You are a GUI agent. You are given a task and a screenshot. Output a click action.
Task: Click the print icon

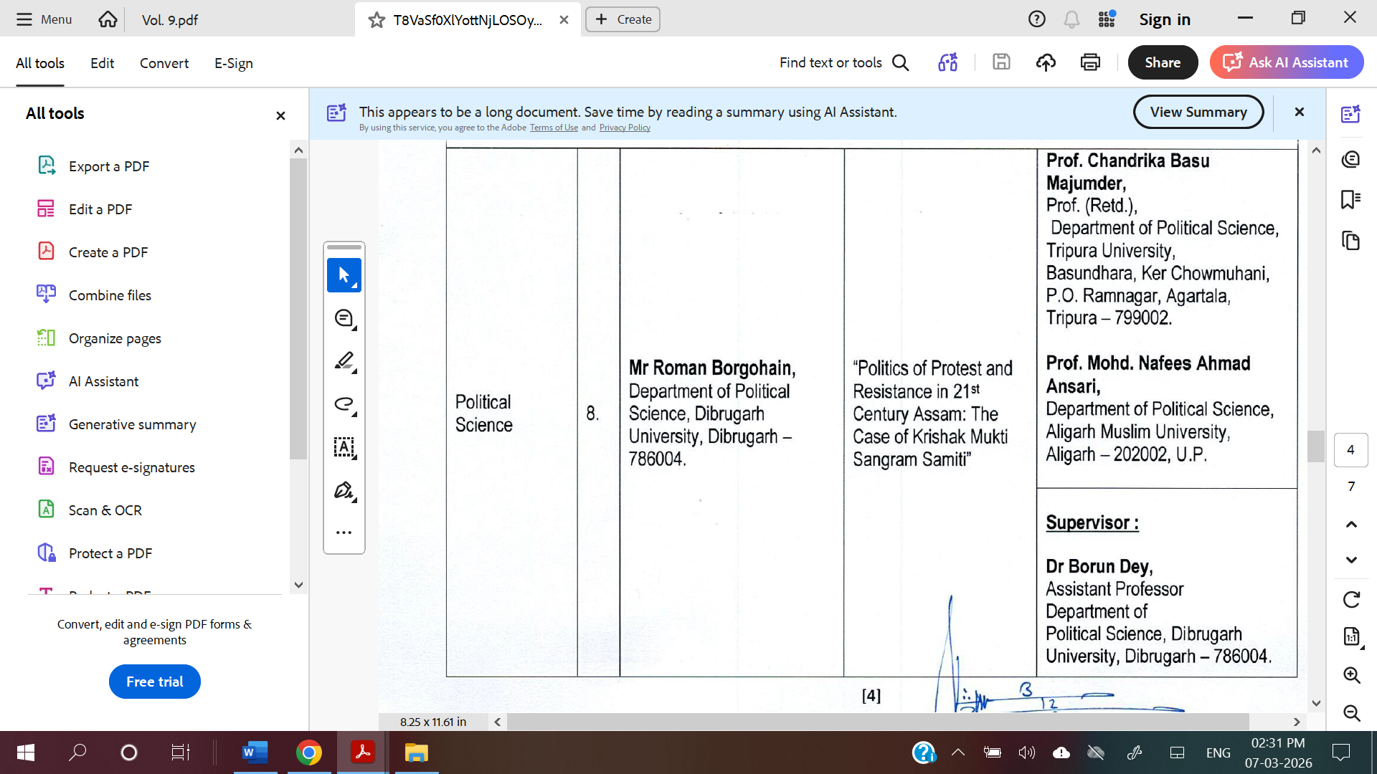click(x=1090, y=62)
